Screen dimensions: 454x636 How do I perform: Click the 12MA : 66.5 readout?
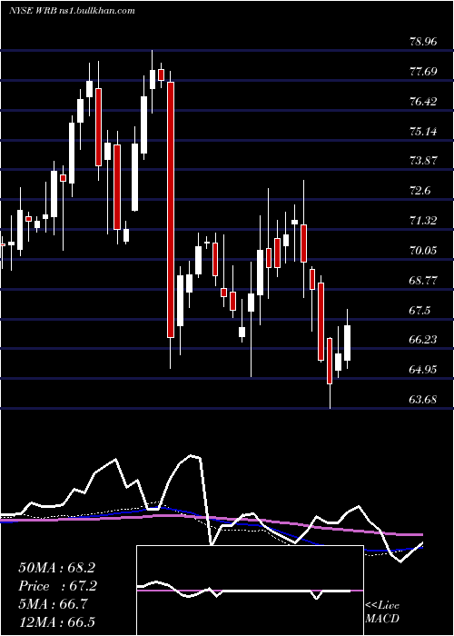[56, 622]
